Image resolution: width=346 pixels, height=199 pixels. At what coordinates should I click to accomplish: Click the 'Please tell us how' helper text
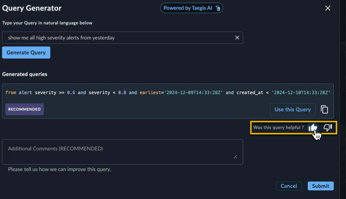pyautogui.click(x=59, y=169)
